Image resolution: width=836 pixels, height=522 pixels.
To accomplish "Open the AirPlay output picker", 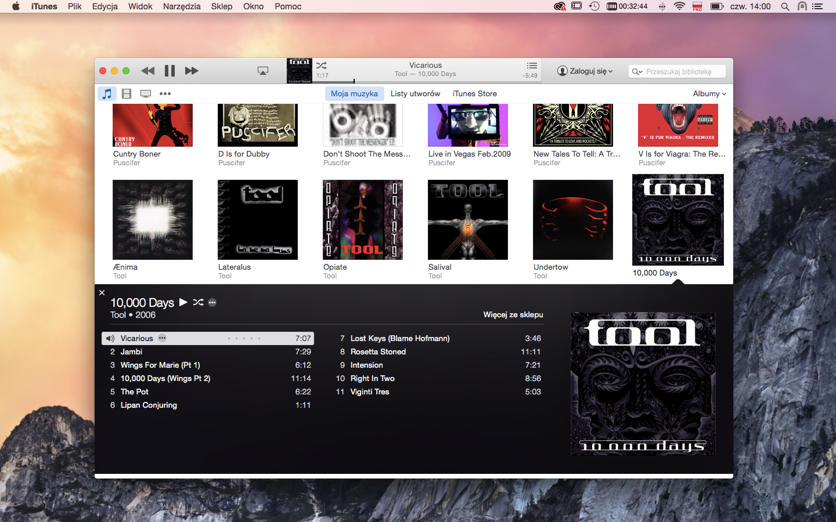I will point(263,71).
